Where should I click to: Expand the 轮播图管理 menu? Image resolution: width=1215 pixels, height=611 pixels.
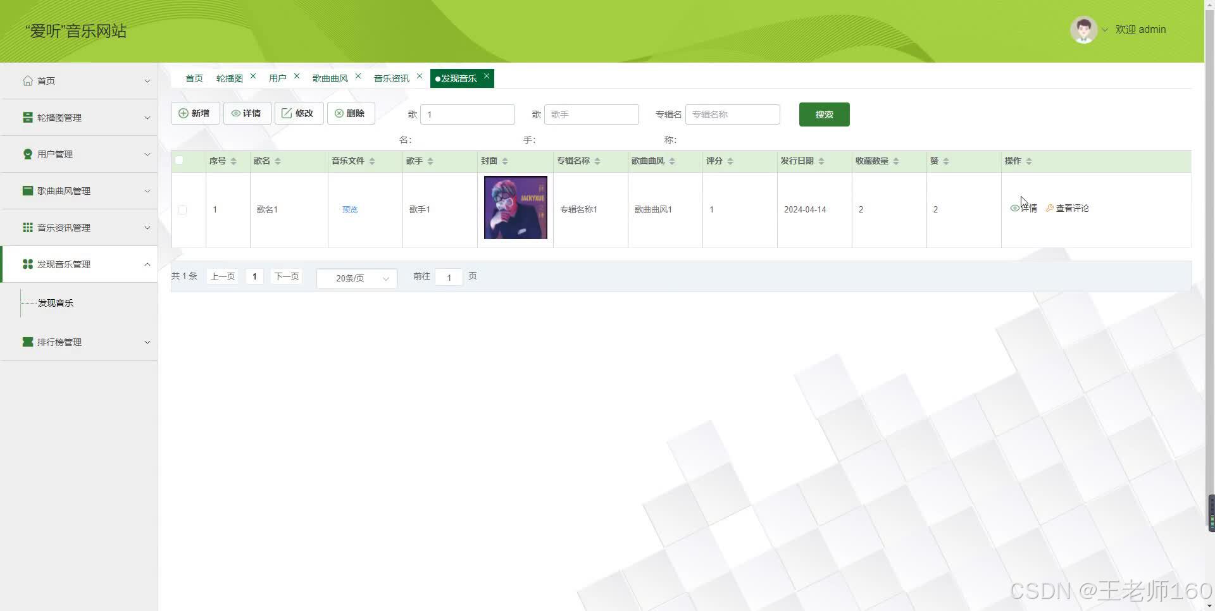[x=147, y=118]
